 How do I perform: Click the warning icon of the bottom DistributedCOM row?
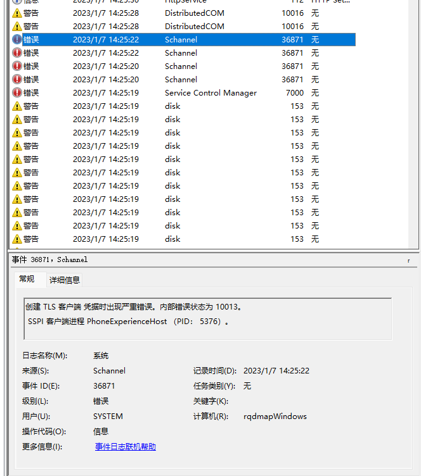17,27
